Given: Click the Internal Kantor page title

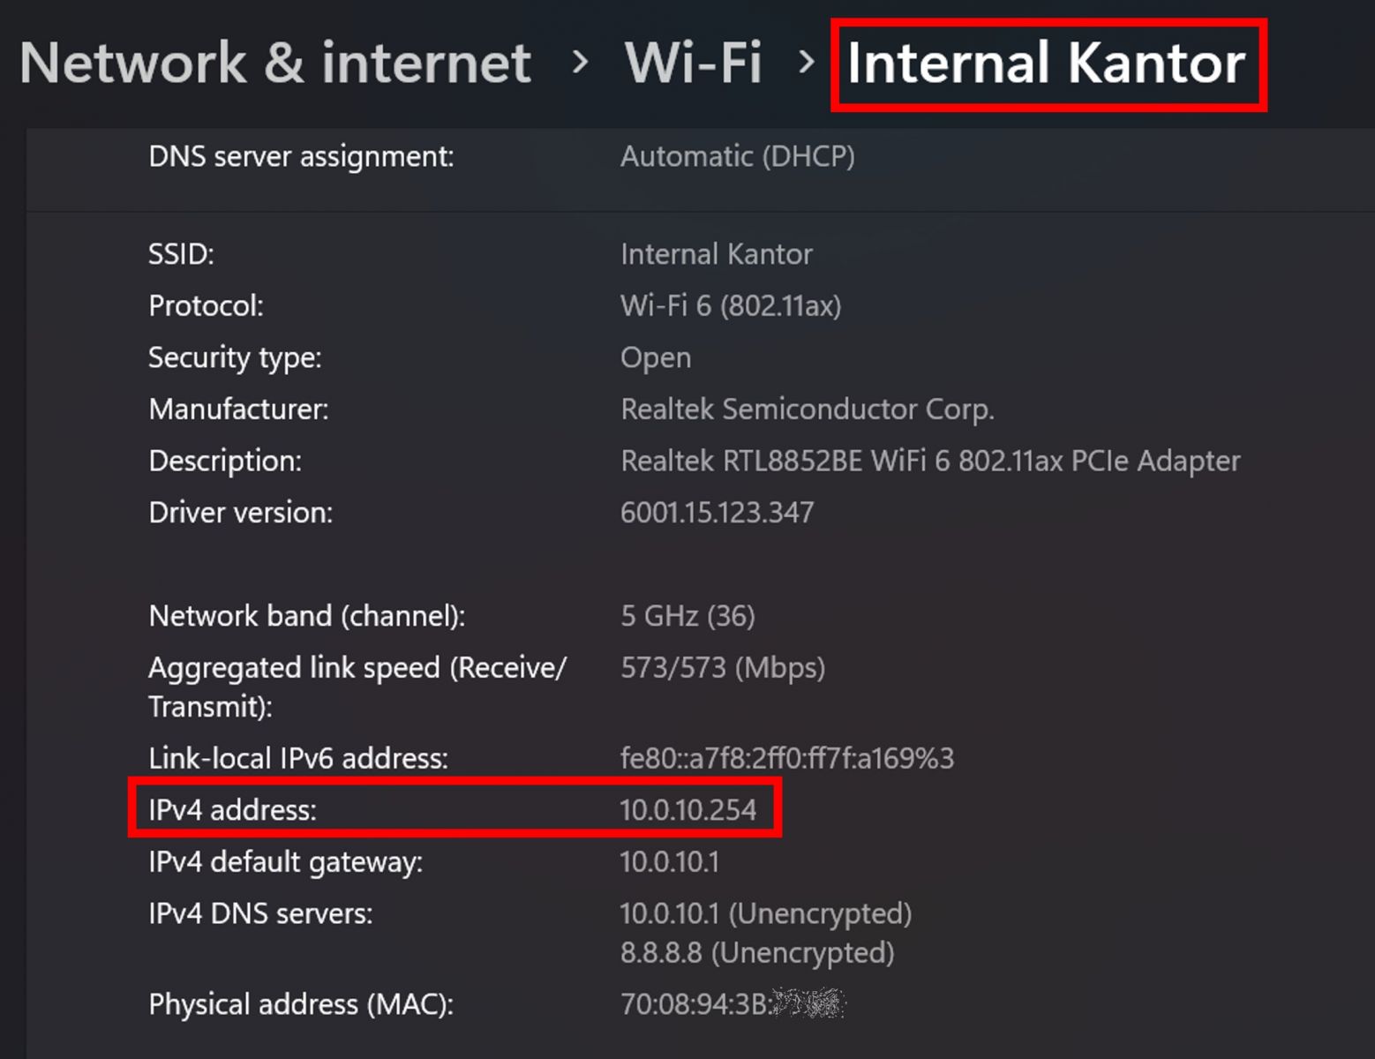Looking at the screenshot, I should click(1046, 64).
